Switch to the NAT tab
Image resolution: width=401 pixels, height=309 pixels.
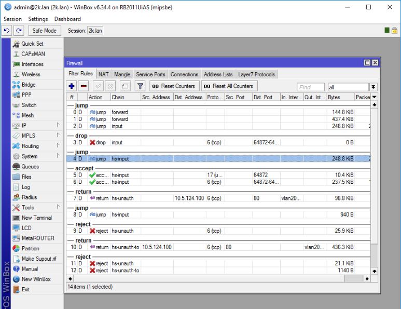104,74
